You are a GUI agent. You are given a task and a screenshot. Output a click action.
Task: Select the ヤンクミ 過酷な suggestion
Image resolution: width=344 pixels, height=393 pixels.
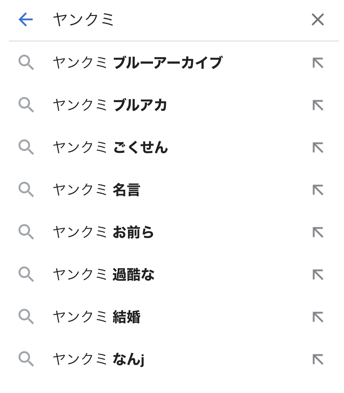click(x=104, y=274)
